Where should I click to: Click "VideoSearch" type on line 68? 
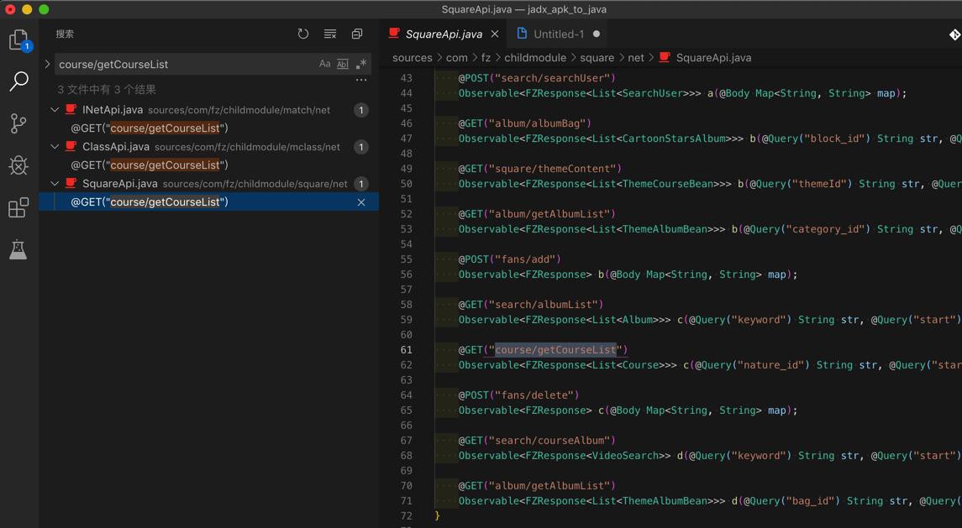coord(625,456)
